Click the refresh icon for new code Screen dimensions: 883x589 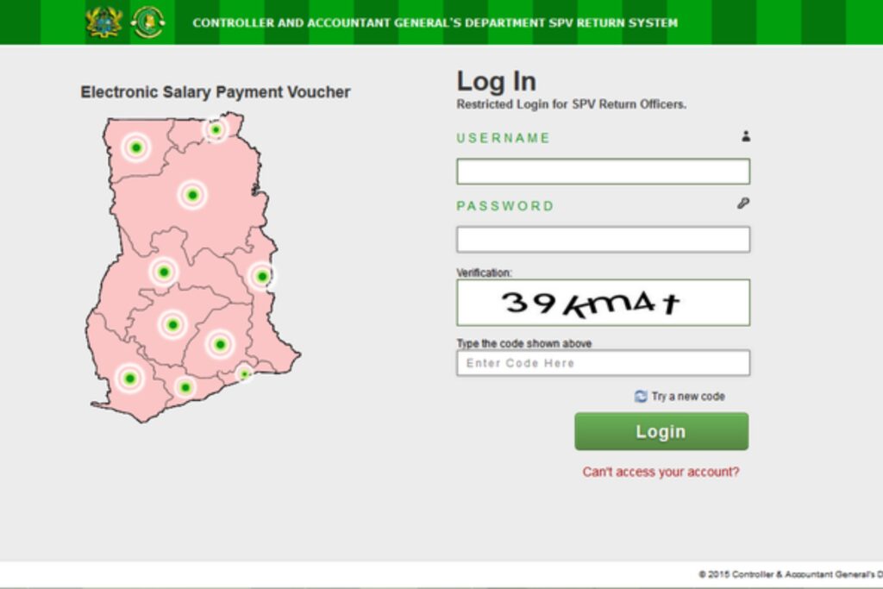pos(641,397)
